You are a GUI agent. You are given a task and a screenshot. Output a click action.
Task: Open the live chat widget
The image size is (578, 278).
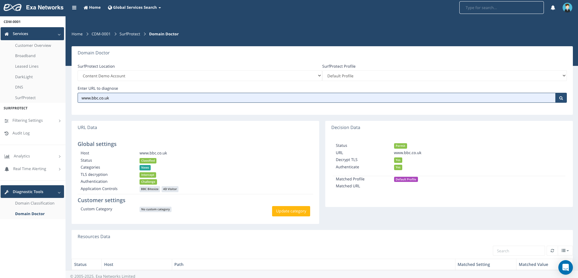tap(565, 267)
